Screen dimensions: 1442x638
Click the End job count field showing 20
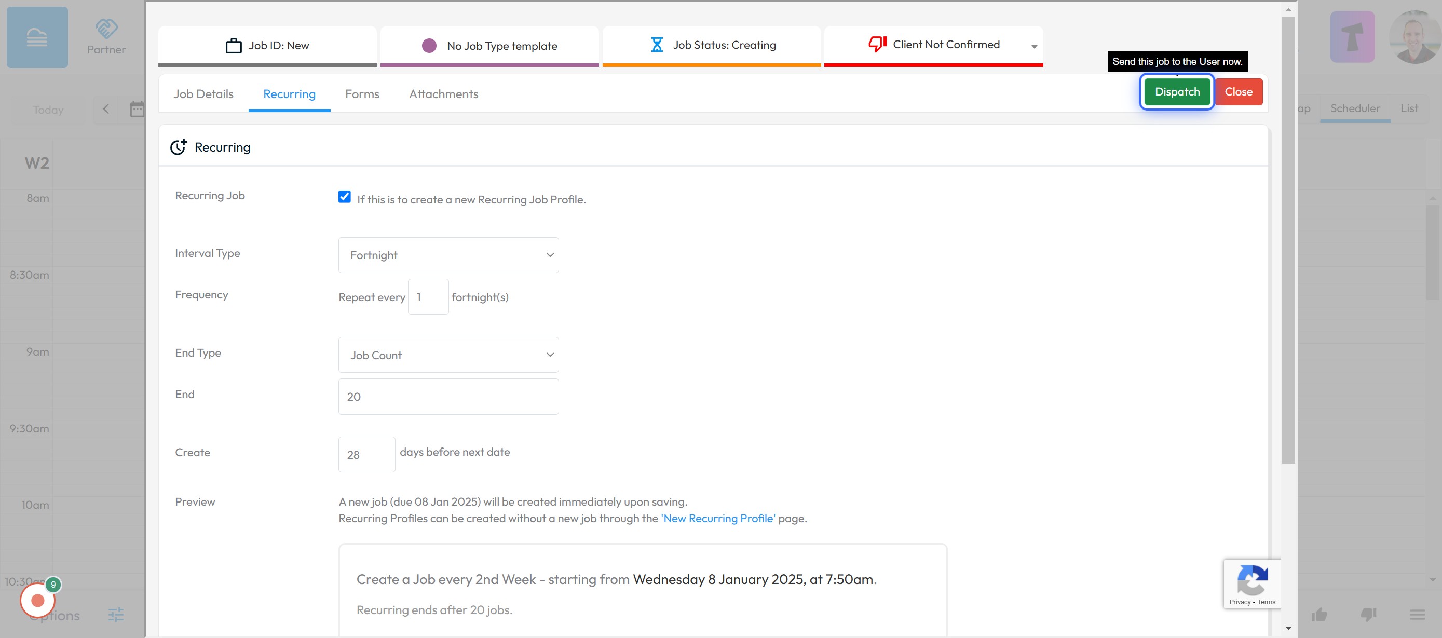(x=448, y=397)
